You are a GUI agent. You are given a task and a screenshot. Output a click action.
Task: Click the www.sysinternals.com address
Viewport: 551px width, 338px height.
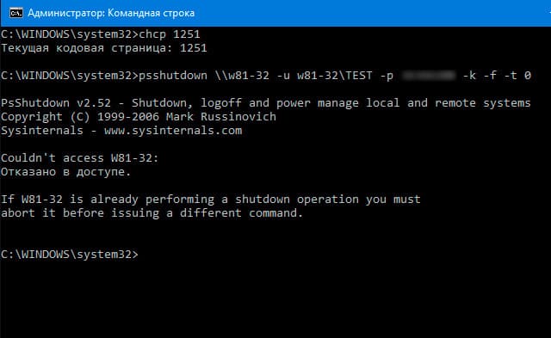click(x=173, y=131)
